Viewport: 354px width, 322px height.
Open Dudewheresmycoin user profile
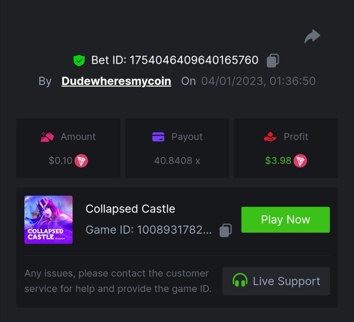tap(116, 81)
